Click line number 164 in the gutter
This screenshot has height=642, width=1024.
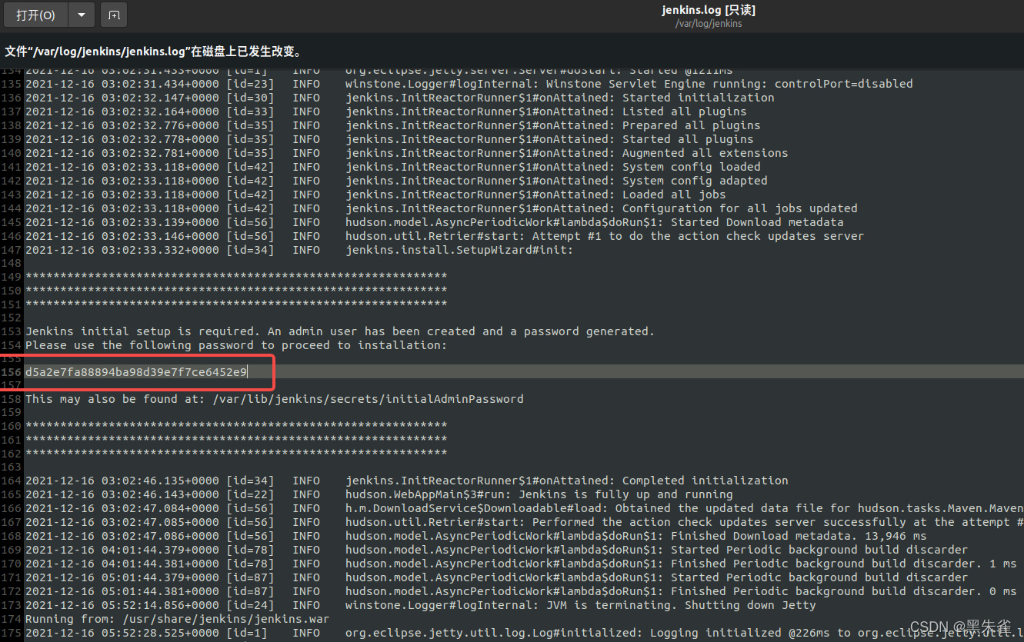(11, 481)
